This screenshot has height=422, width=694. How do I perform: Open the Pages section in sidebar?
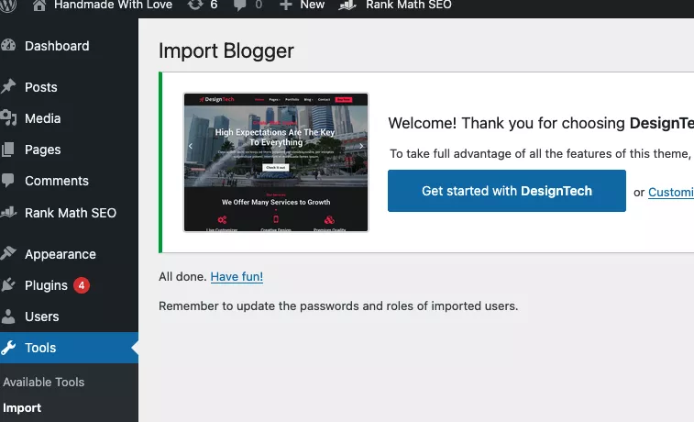pos(42,150)
